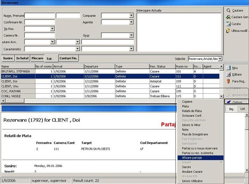Viewport: 249px width, 184px height.
Task: Open the first Caracteristici dropdown
Action: pos(77,49)
